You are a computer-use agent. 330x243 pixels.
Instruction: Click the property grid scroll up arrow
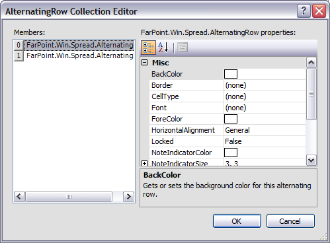click(311, 63)
